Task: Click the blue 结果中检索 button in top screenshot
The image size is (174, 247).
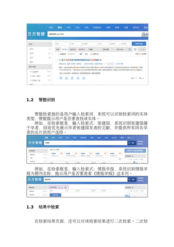Action: coord(139,44)
